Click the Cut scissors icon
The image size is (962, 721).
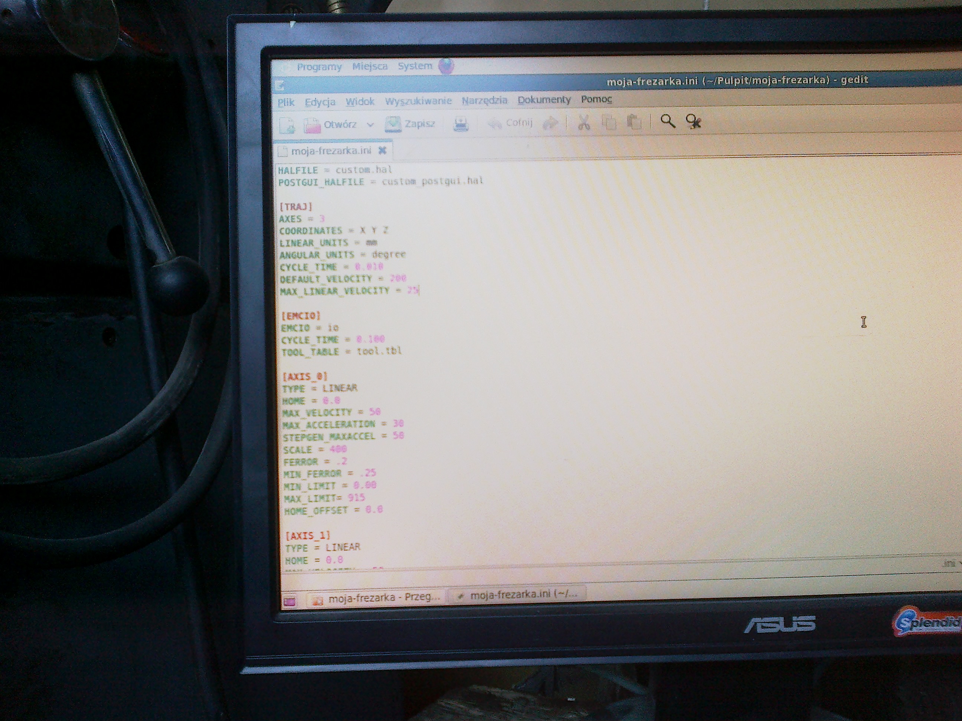(x=584, y=122)
